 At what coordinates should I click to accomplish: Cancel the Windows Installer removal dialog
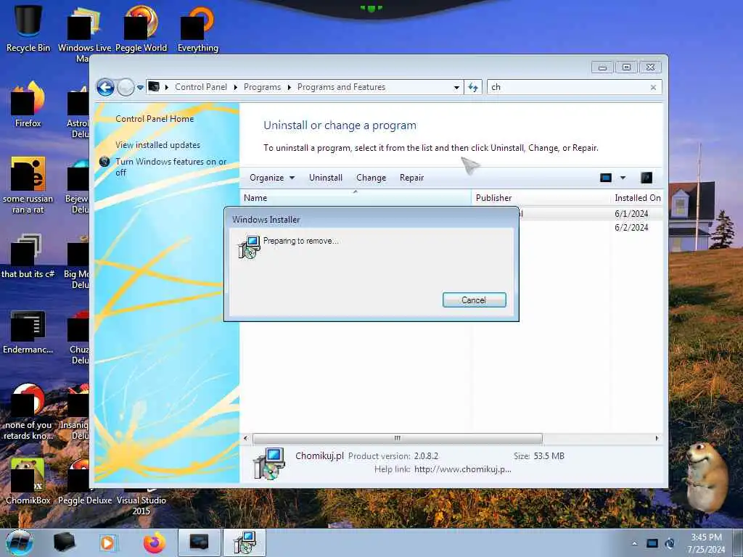[475, 300]
